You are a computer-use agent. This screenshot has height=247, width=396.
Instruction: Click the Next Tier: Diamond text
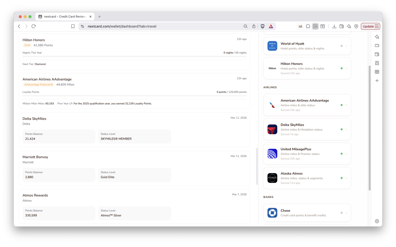coord(34,64)
